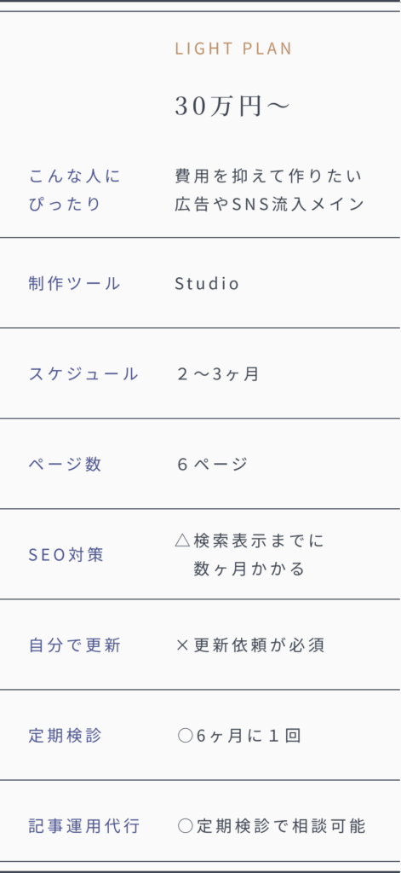
Task: Click the 費用を抑えて作りたい description text
Action: (x=269, y=176)
